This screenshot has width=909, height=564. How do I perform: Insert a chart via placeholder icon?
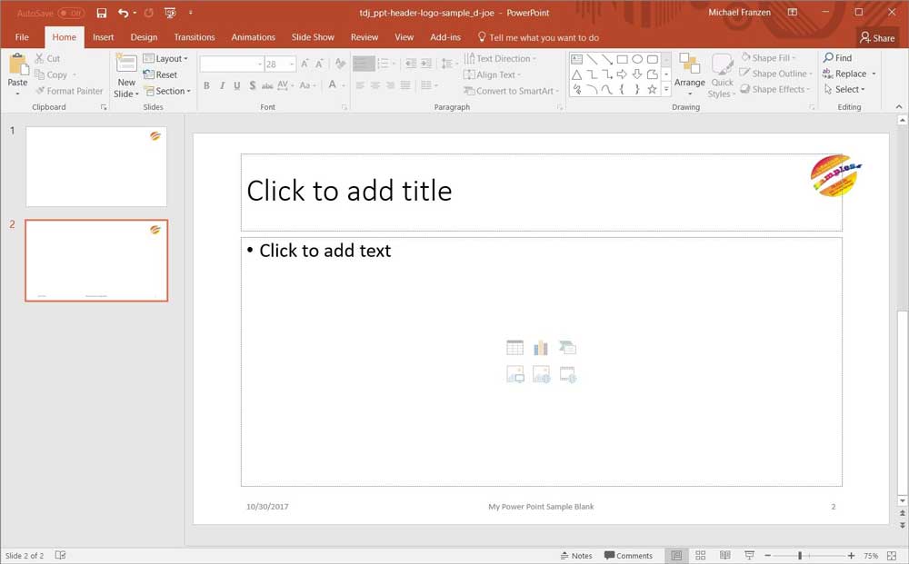pyautogui.click(x=541, y=348)
